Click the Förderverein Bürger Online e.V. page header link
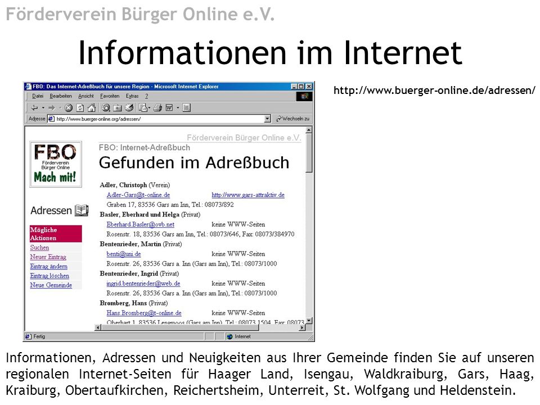The height and width of the screenshot is (405, 540). [244, 138]
